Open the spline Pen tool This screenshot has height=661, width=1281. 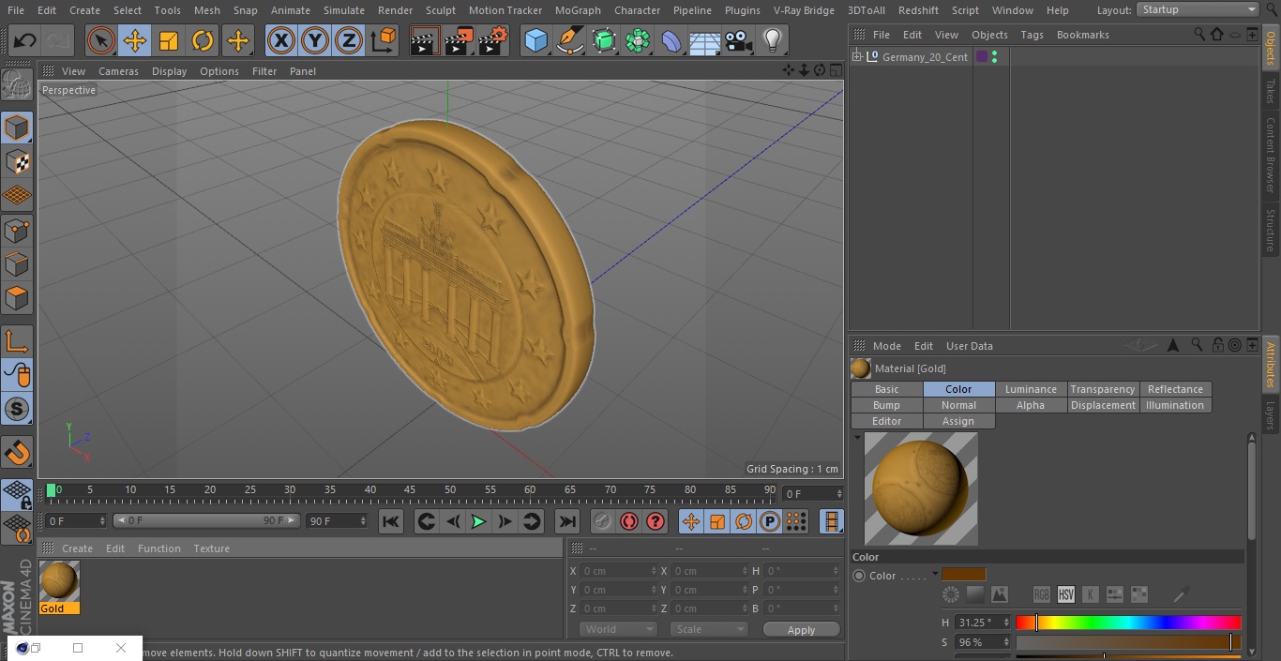coord(569,40)
